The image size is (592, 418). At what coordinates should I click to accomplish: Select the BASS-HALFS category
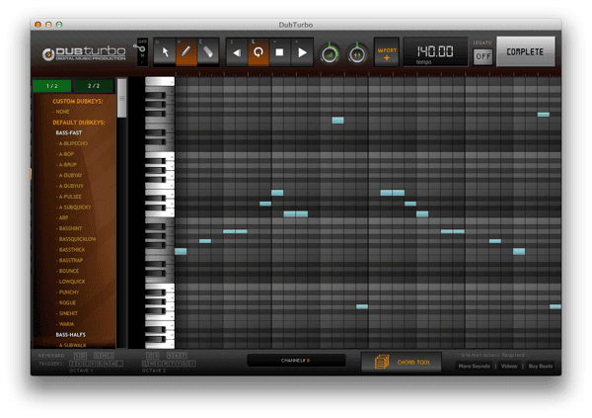click(71, 334)
